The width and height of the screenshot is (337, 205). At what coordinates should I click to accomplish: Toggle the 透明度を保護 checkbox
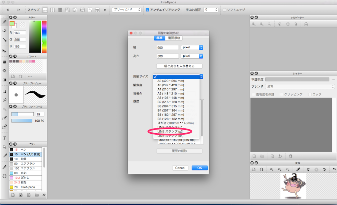(253, 94)
